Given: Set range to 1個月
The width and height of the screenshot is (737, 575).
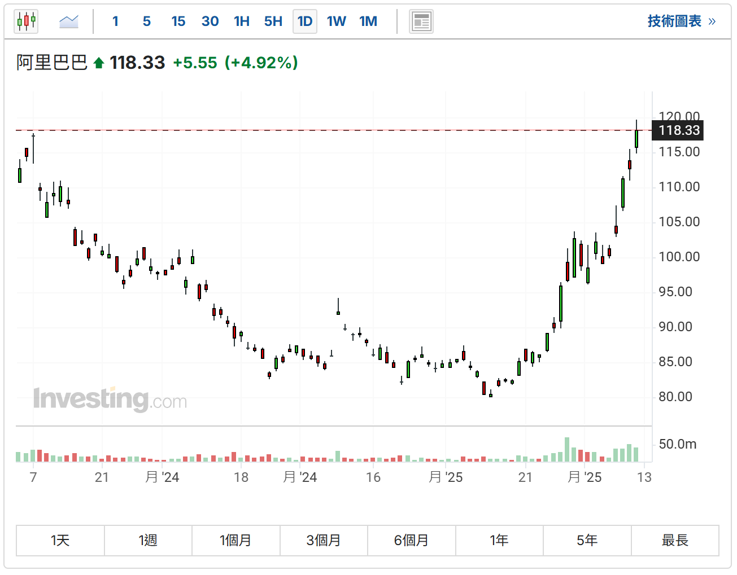Looking at the screenshot, I should pos(236,541).
